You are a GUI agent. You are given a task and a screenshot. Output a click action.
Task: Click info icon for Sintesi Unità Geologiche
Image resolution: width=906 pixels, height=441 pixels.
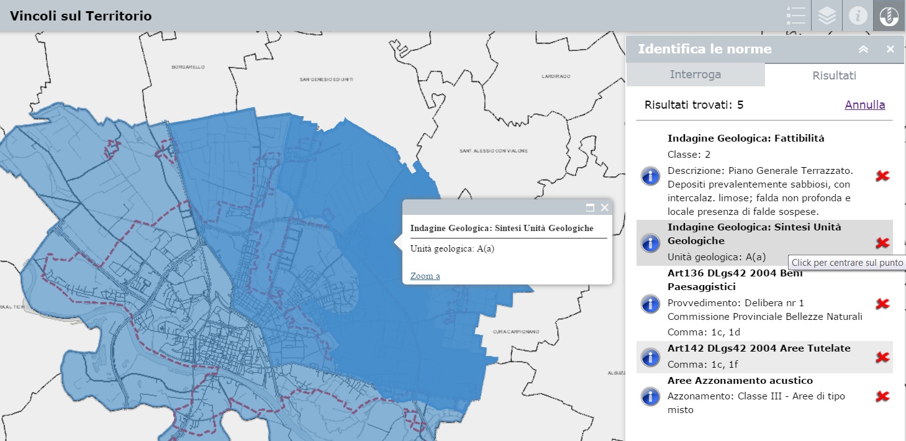[x=650, y=243]
